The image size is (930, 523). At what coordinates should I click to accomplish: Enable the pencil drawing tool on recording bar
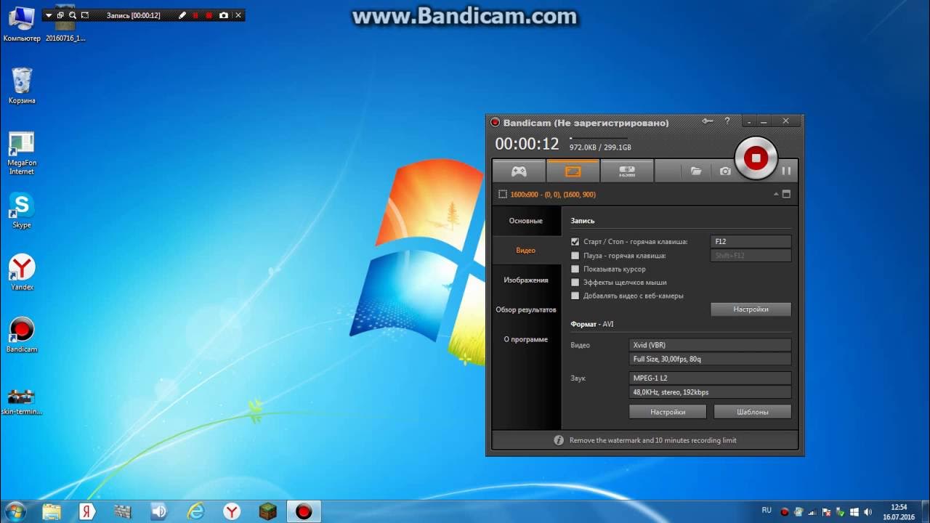(x=182, y=15)
